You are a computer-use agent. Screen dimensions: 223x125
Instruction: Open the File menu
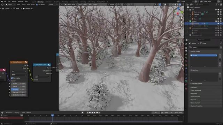[5, 1]
